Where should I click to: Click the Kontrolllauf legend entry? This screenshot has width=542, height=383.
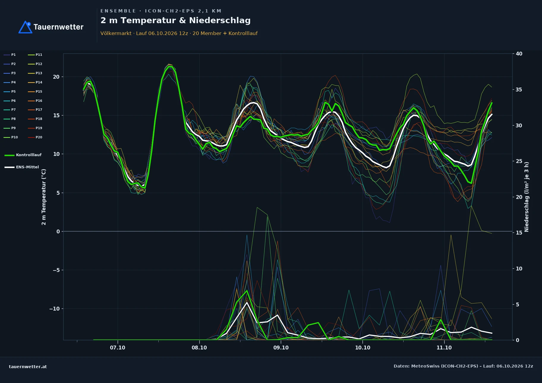pos(23,155)
